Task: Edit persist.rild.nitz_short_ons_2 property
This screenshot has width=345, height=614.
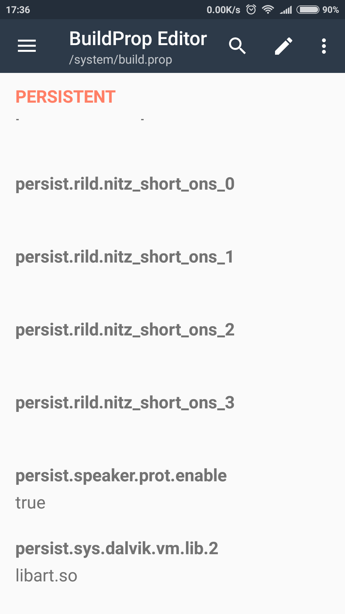Action: 125,330
